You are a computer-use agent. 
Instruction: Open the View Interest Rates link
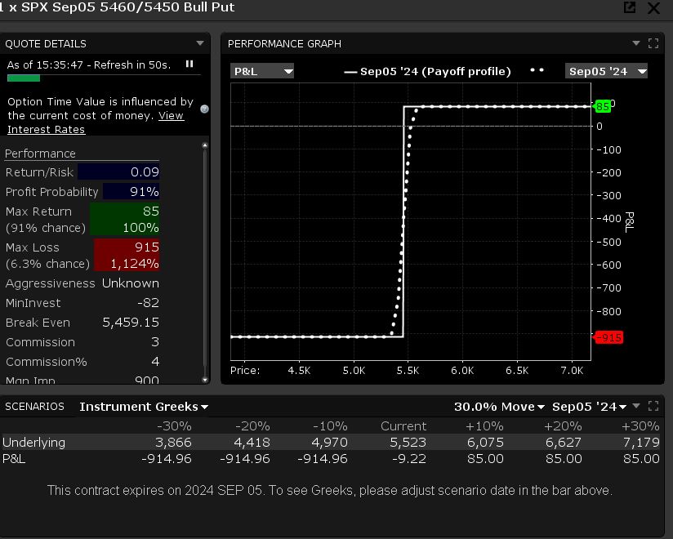(96, 122)
